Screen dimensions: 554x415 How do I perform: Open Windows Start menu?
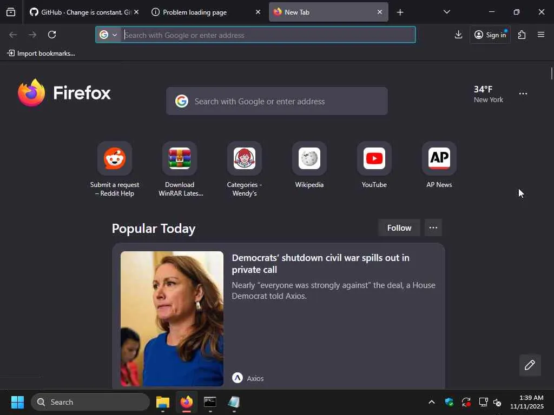(x=17, y=402)
